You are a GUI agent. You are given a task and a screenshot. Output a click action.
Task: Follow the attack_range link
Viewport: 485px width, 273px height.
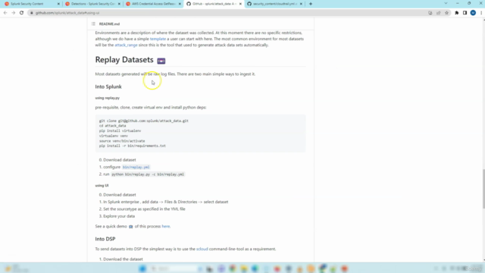coord(126,45)
